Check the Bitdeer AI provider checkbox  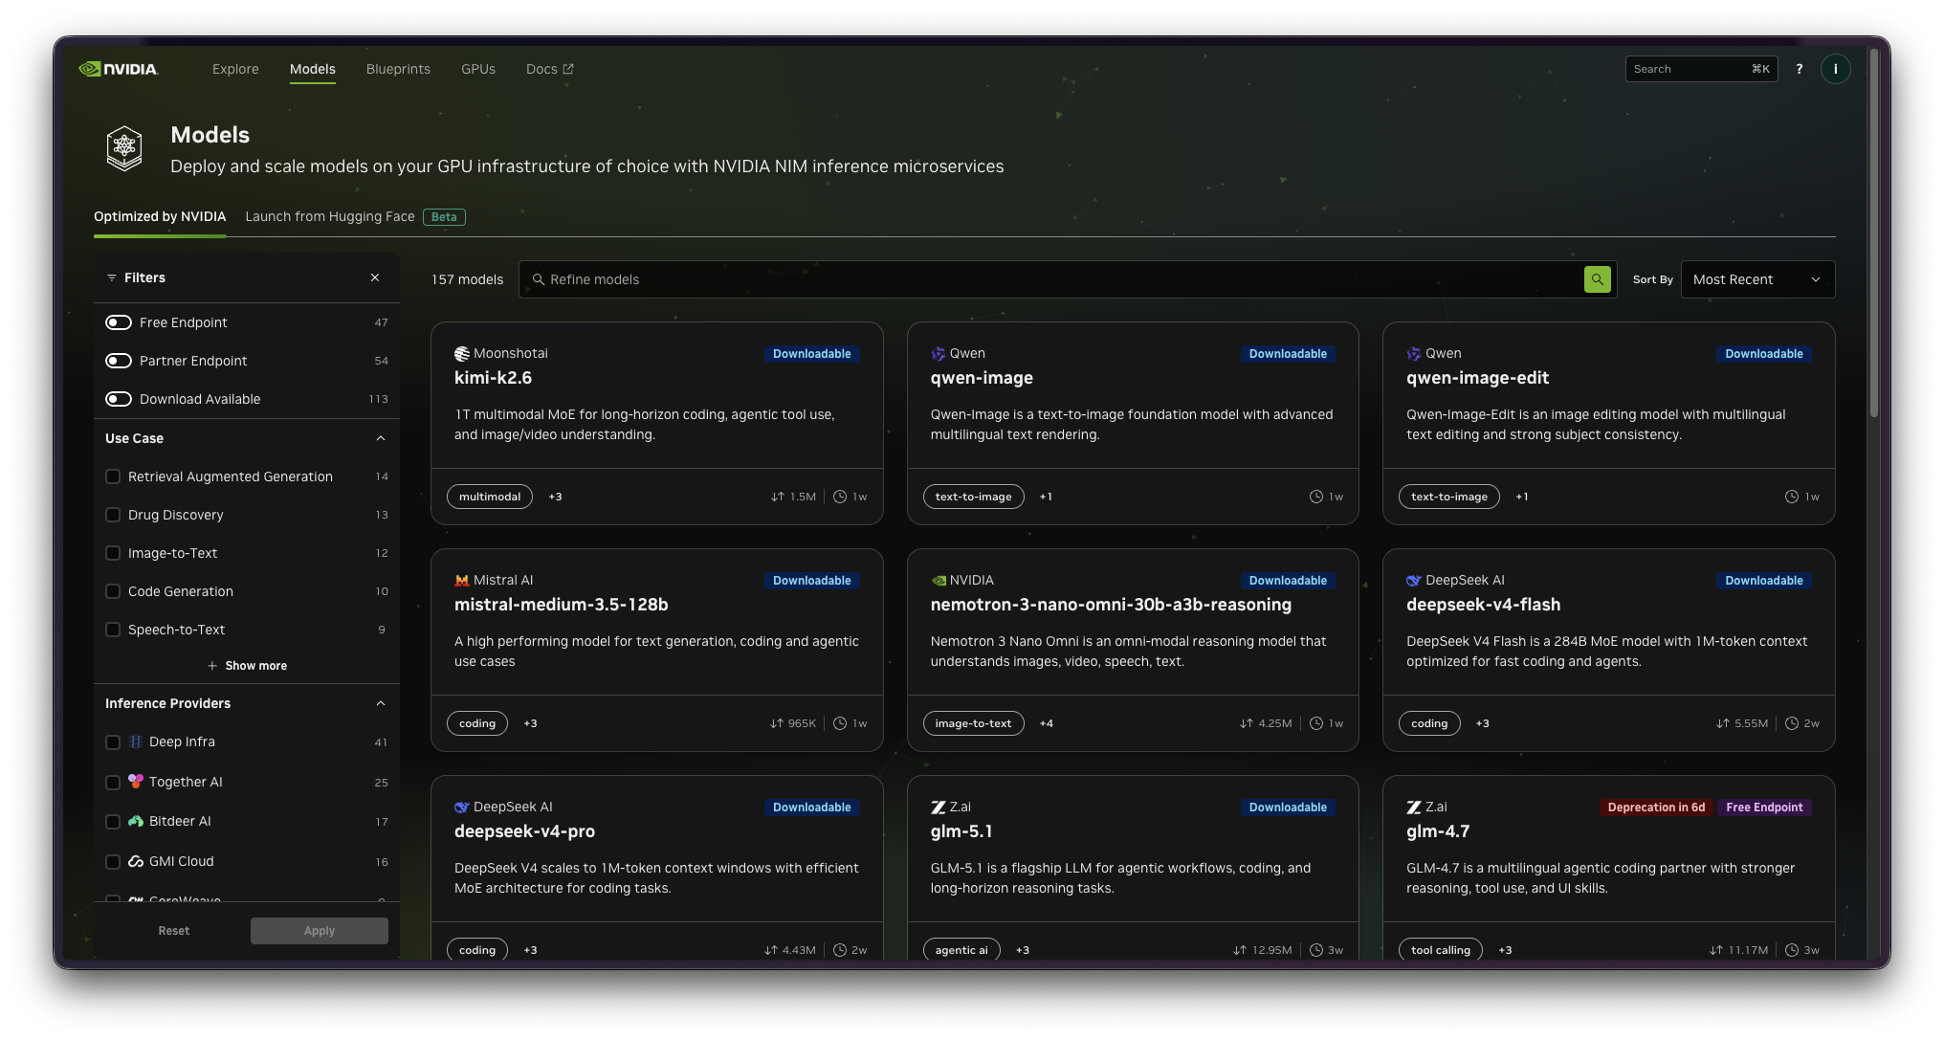(113, 822)
